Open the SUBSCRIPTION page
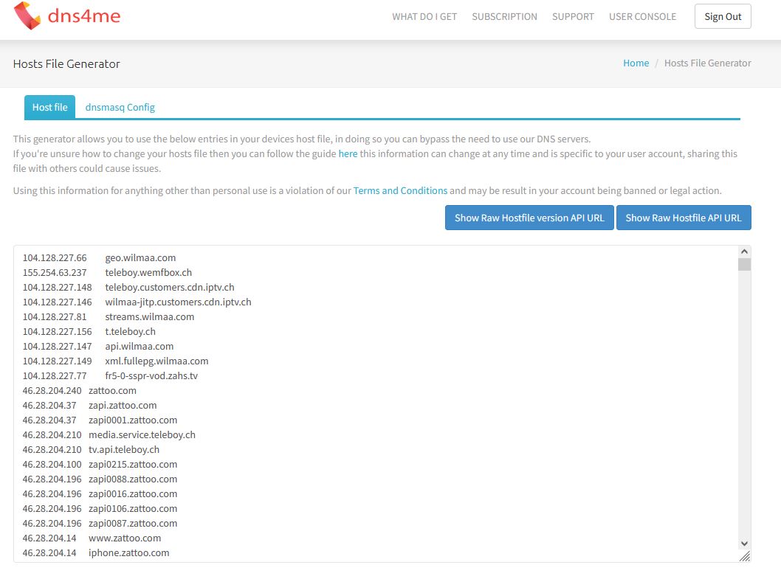 pos(505,16)
